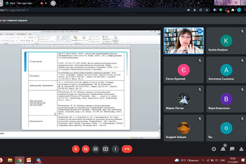The height and width of the screenshot is (164, 246).
Task: Open the Activities panel icon
Action: tap(241, 149)
